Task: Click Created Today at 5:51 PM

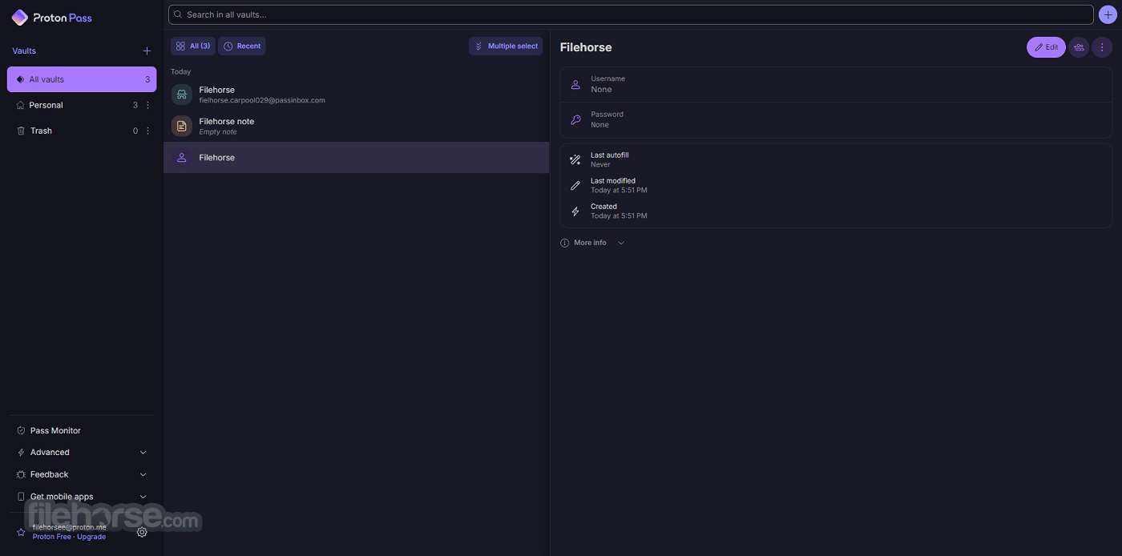Action: [619, 216]
